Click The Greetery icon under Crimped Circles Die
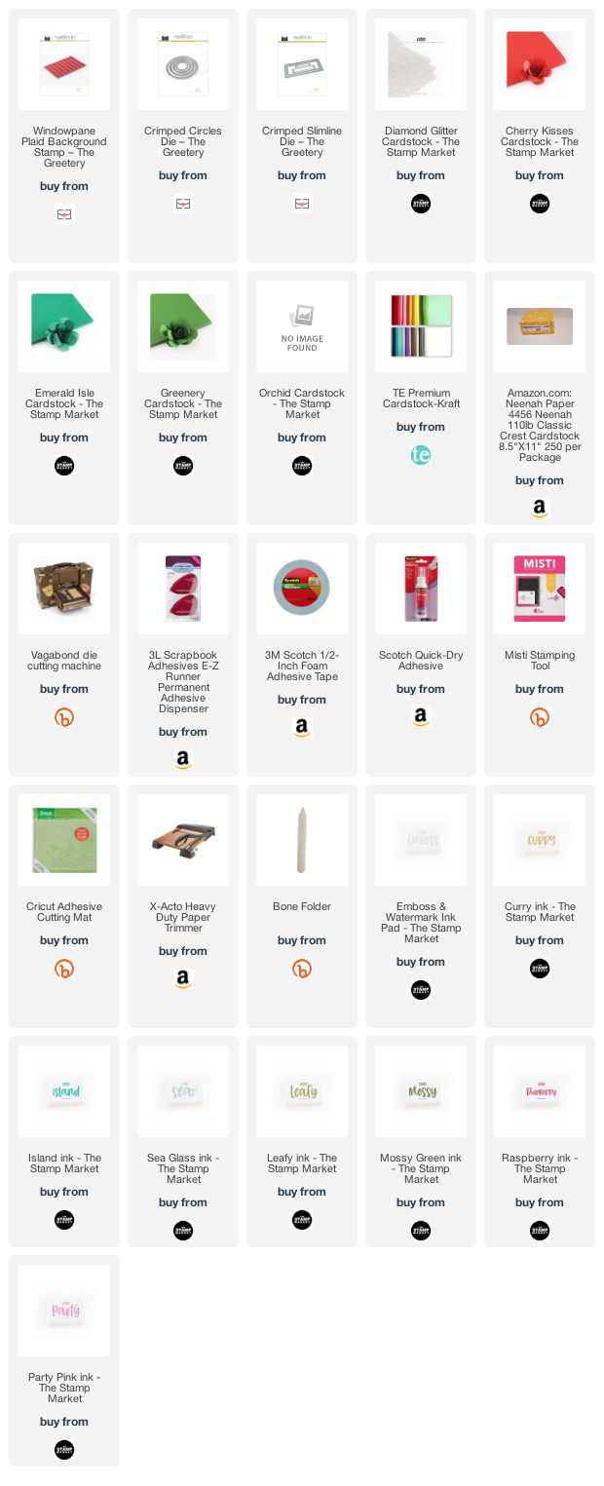Screen dimensions: 604x1486 point(183,204)
